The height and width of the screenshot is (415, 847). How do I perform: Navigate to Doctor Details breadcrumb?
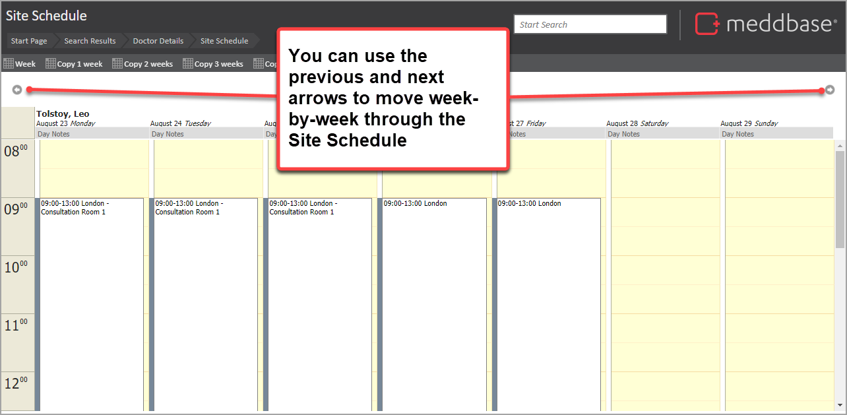coord(158,41)
